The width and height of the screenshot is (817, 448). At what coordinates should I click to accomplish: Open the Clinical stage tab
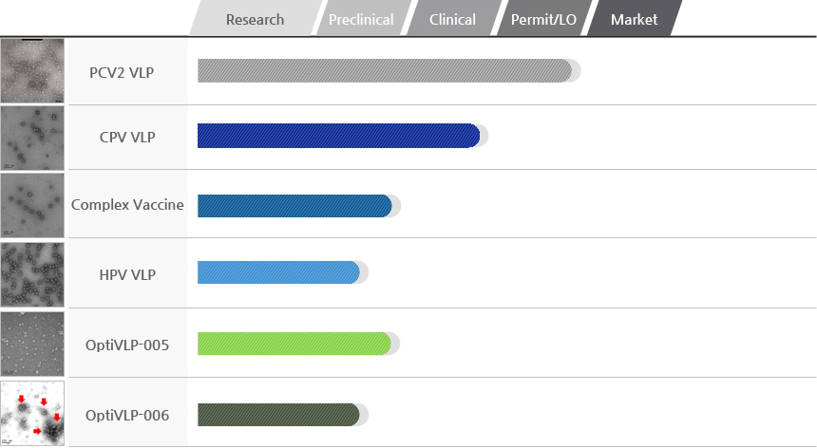pos(452,18)
